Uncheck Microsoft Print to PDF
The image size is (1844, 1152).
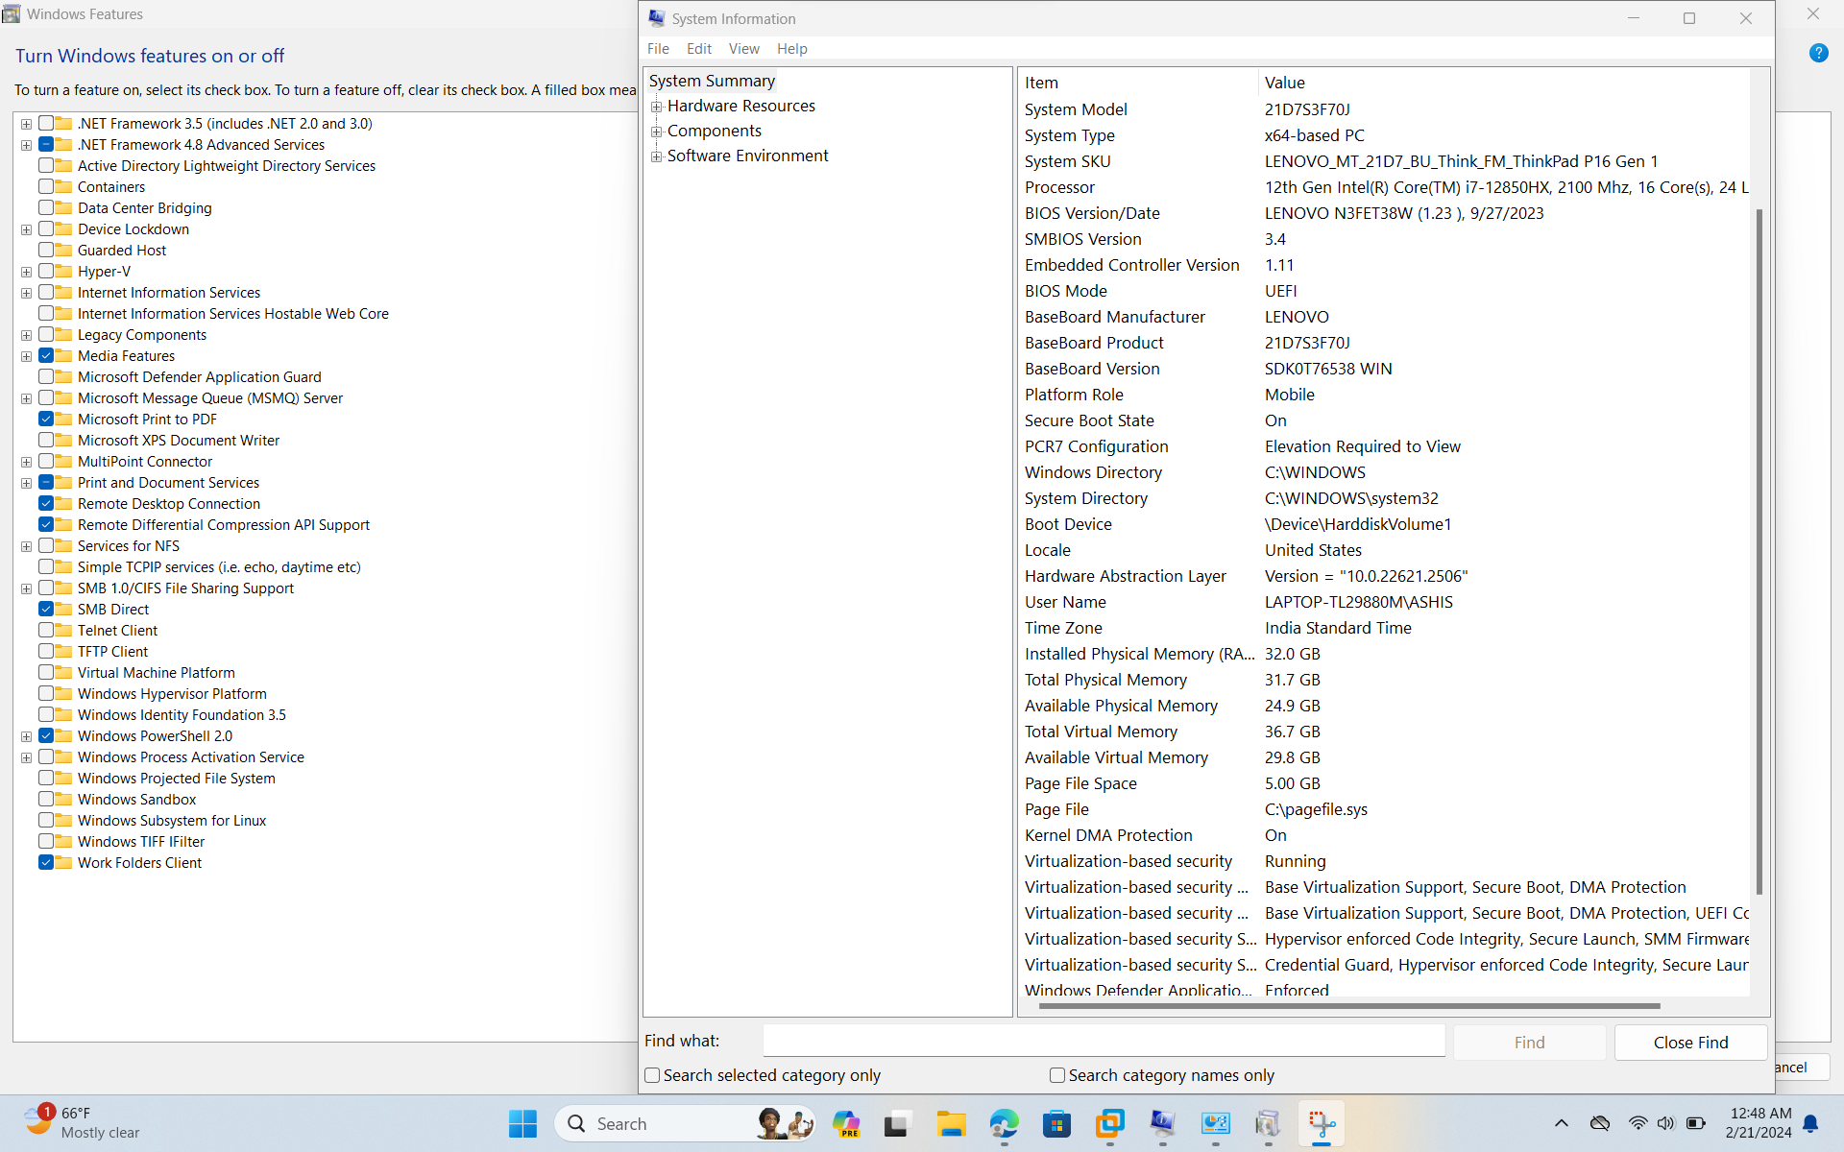point(46,420)
